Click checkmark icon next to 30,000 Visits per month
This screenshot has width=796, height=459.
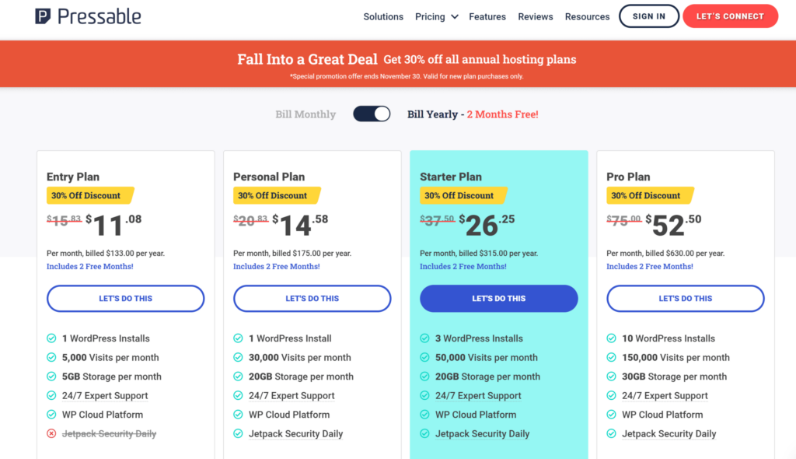238,358
